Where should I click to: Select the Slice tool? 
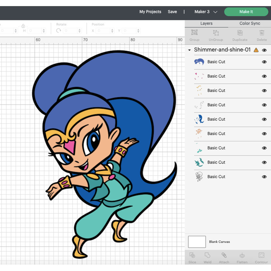click(x=192, y=257)
